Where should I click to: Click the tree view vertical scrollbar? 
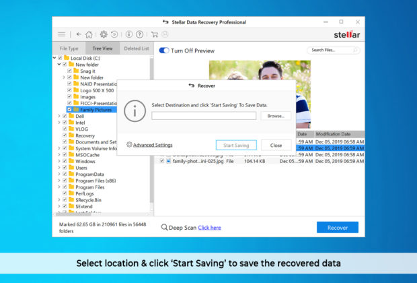click(x=152, y=131)
